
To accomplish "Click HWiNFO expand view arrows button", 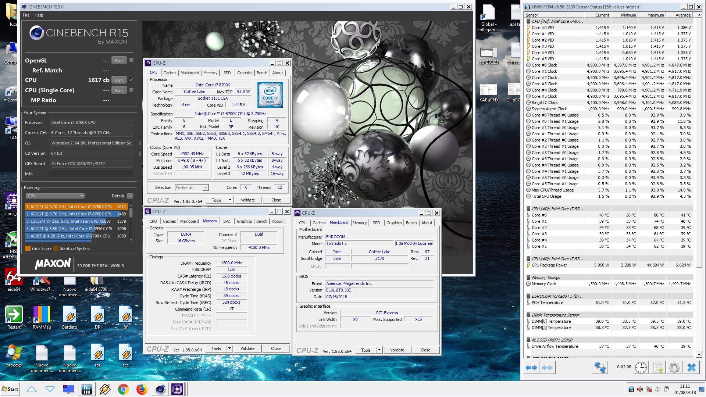I will pyautogui.click(x=531, y=367).
